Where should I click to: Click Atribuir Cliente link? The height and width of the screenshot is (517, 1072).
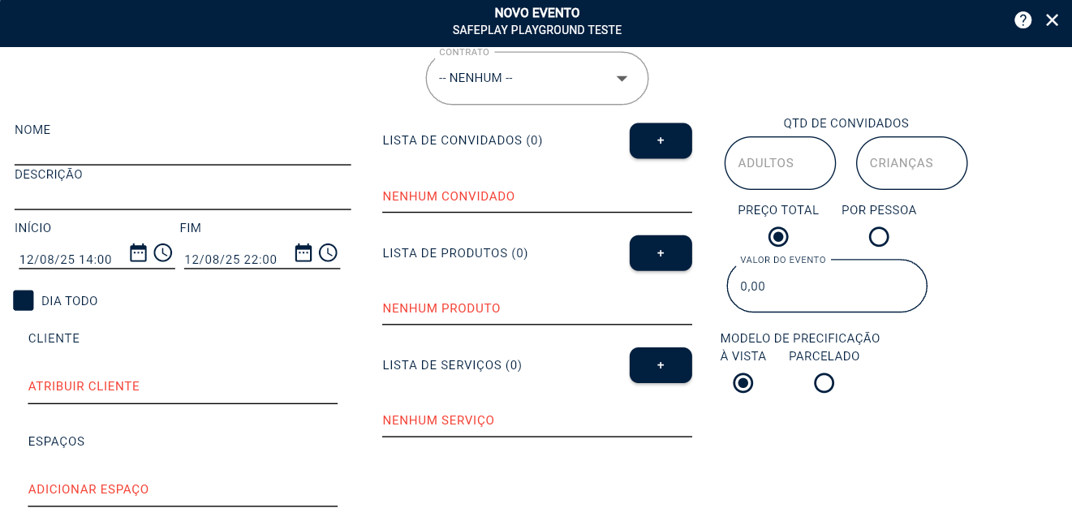[84, 386]
